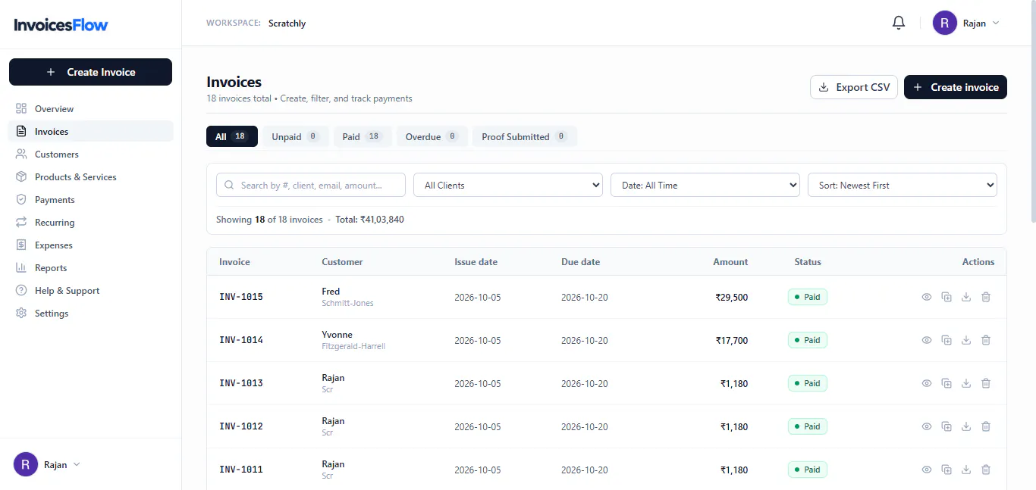Navigate to Payments in the sidebar

point(90,199)
